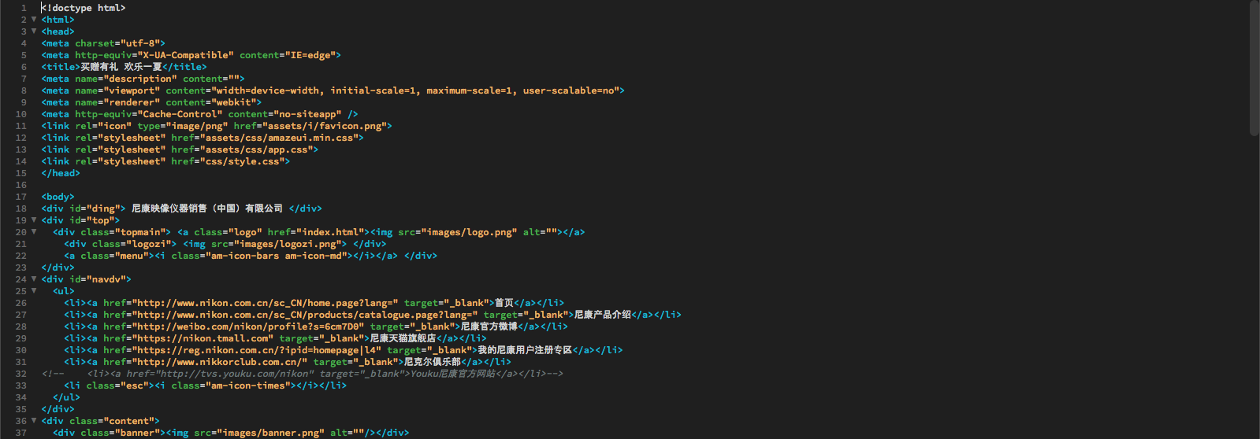Click the link text 尼康产品介绍
Image resolution: width=1260 pixels, height=439 pixels.
coord(603,315)
